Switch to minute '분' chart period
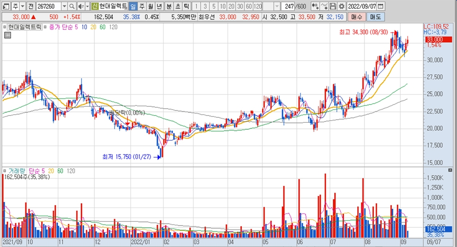457x247 pixels. pyautogui.click(x=169, y=6)
